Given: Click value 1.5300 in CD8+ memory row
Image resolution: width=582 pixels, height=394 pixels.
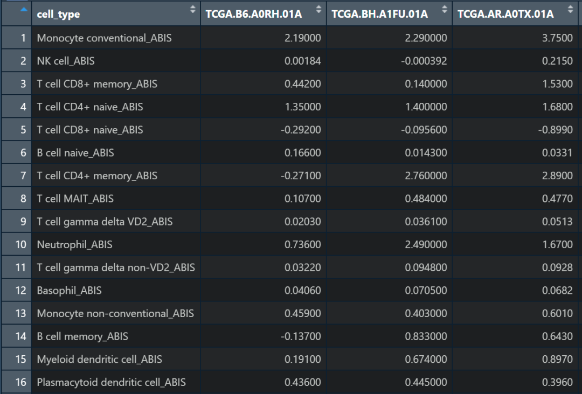Looking at the screenshot, I should click(x=557, y=84).
